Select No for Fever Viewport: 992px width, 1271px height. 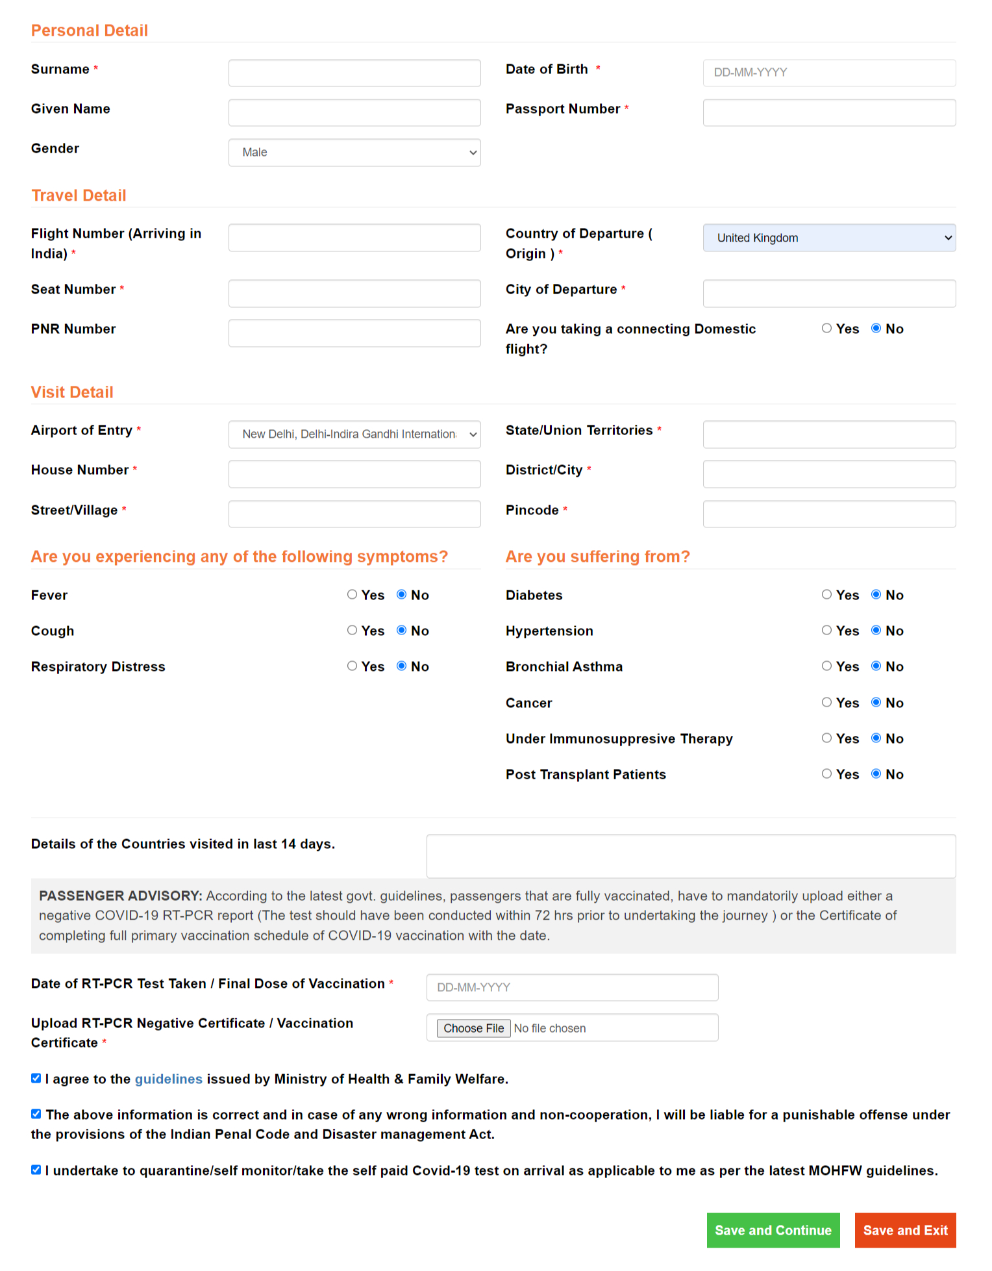click(401, 595)
